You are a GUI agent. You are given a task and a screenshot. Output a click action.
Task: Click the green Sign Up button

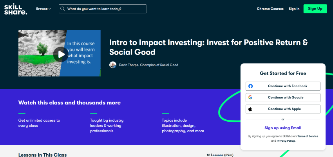point(315,9)
